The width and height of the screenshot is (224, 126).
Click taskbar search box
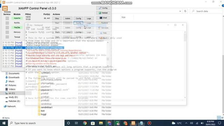click(36, 123)
